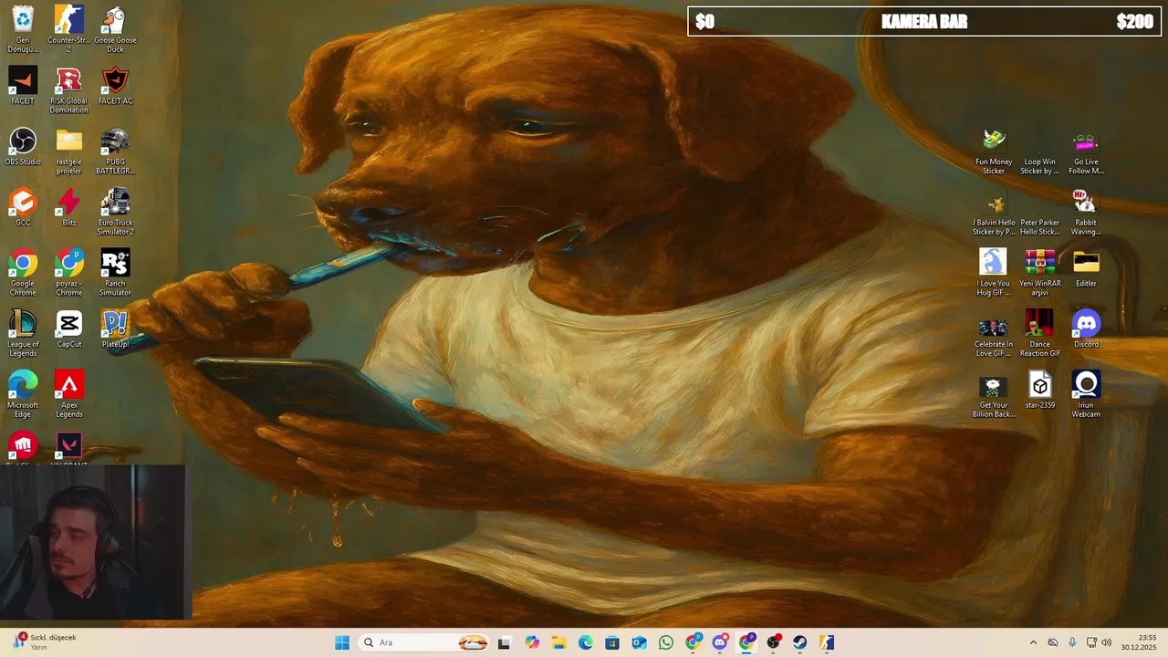Screen dimensions: 1168x657
Task: Open volume control in system tray
Action: click(x=1106, y=642)
